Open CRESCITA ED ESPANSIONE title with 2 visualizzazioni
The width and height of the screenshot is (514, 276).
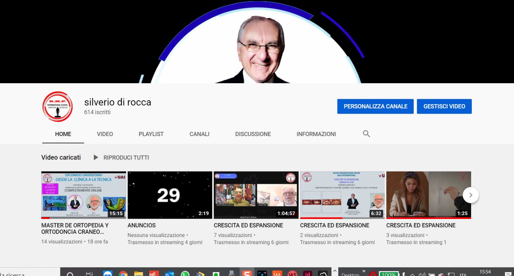click(x=335, y=225)
